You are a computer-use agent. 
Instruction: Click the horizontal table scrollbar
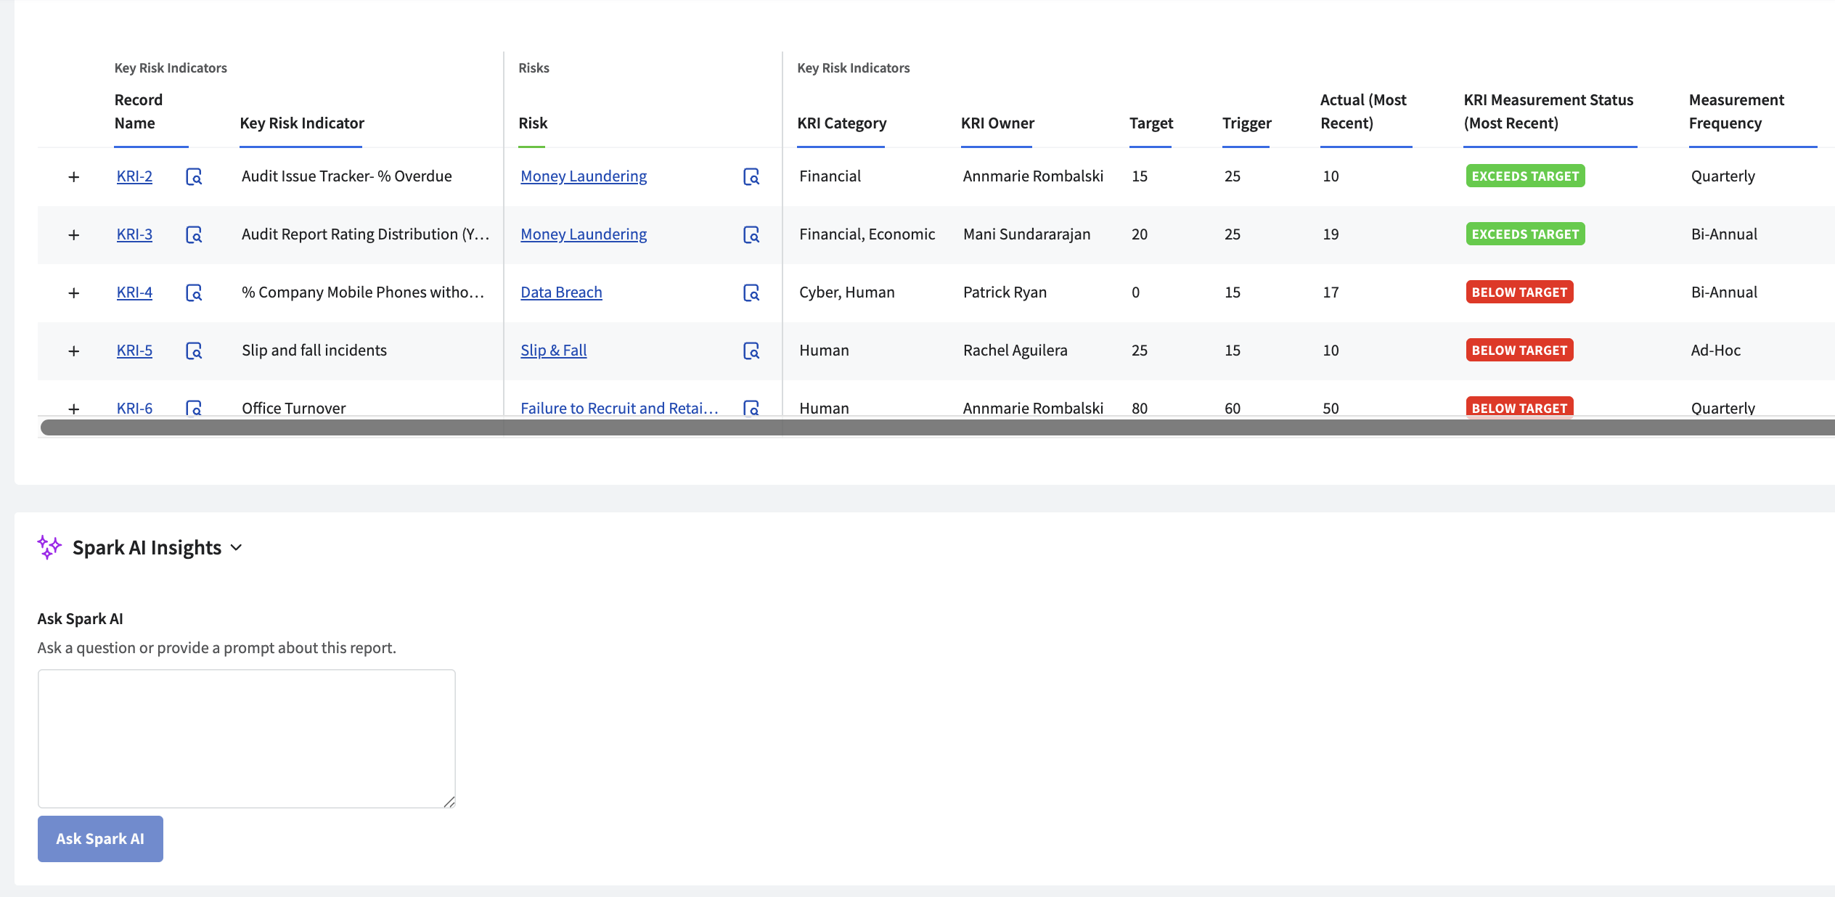(936, 427)
